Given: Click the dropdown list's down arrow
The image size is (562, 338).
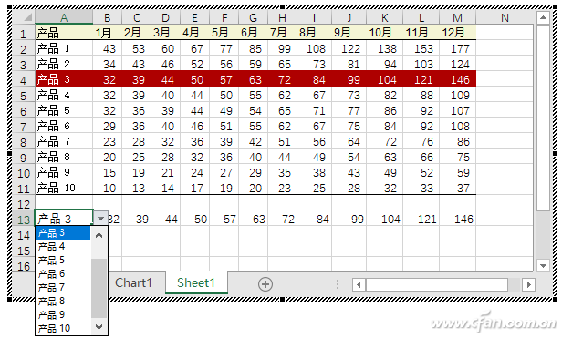Looking at the screenshot, I should click(x=99, y=326).
